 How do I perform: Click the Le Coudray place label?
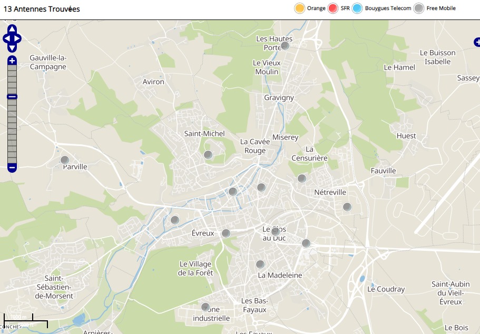click(x=386, y=289)
